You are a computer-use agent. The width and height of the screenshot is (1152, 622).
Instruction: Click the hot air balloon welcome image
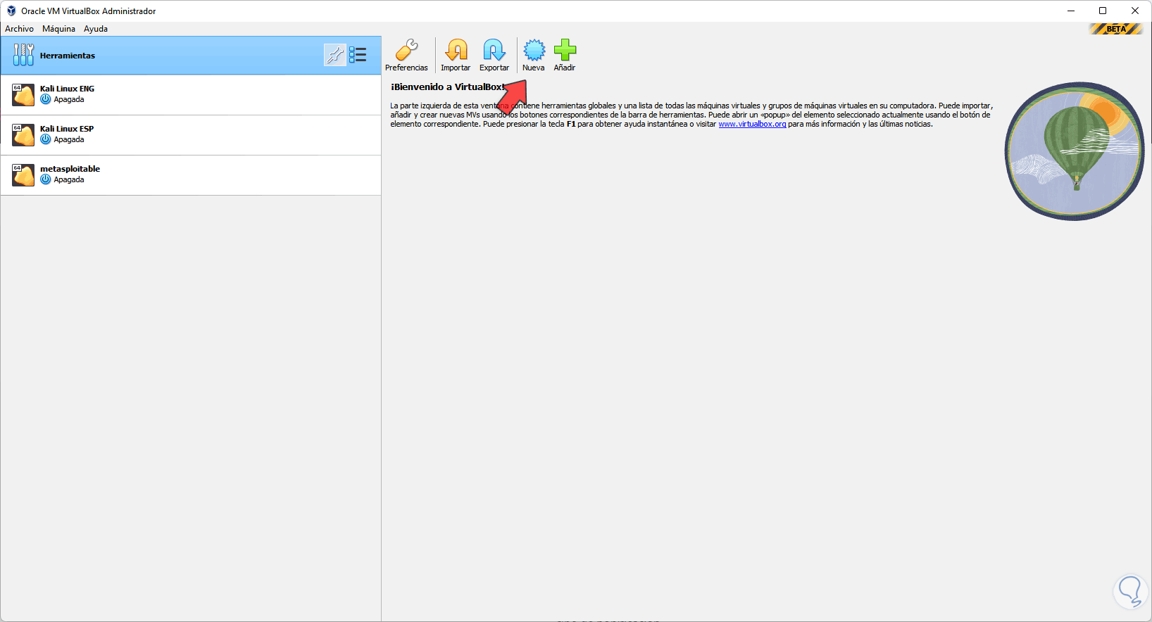[x=1075, y=151]
